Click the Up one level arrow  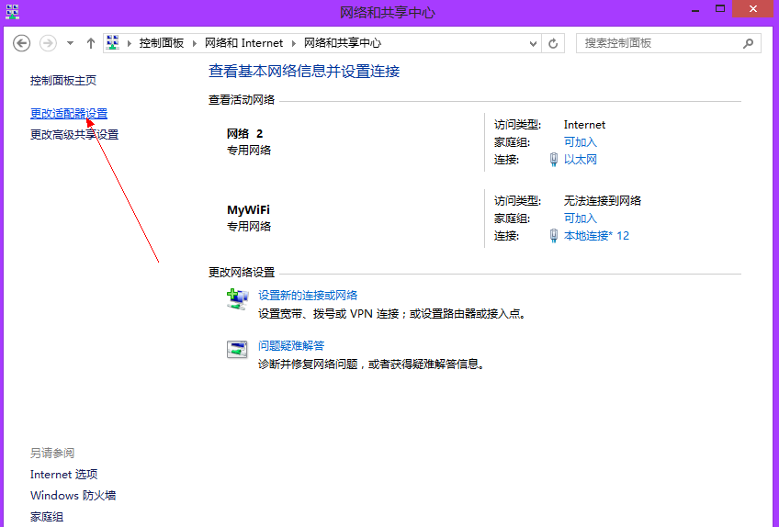[90, 43]
